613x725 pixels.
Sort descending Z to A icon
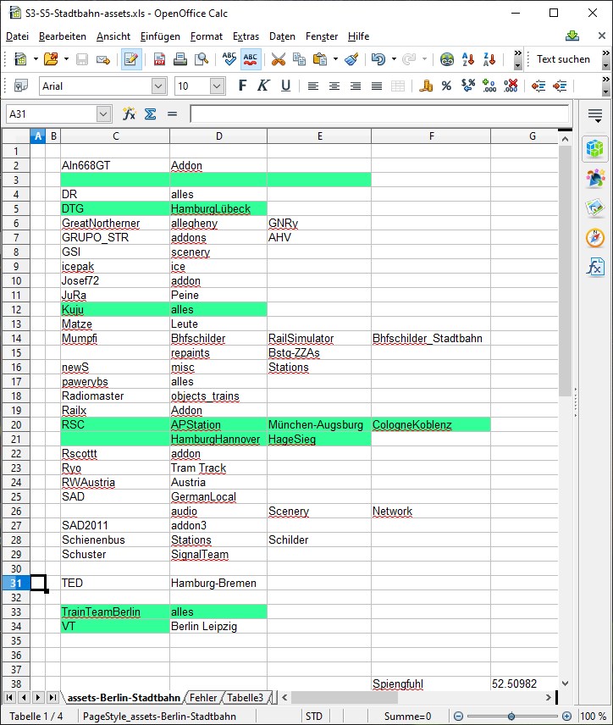click(x=489, y=59)
